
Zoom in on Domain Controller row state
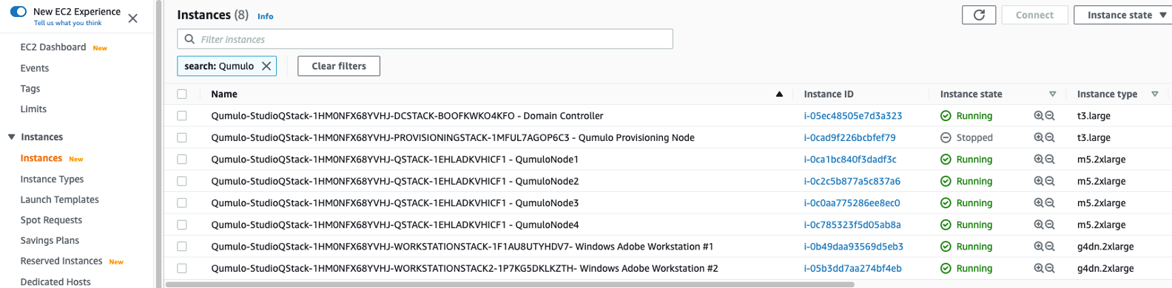(x=1039, y=116)
